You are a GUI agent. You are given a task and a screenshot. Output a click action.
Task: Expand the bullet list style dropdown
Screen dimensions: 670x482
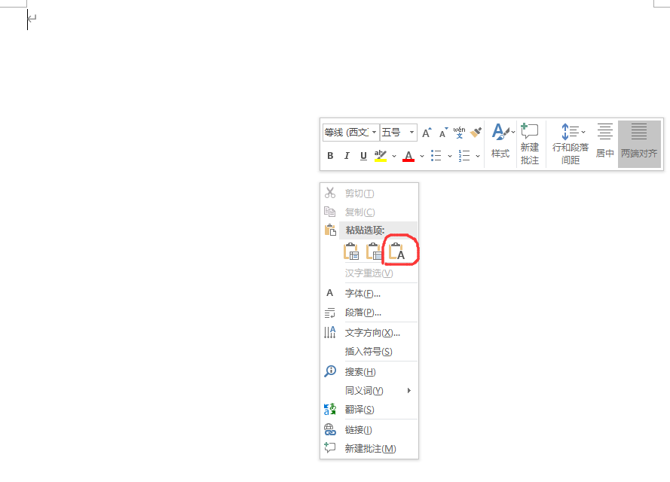449,156
